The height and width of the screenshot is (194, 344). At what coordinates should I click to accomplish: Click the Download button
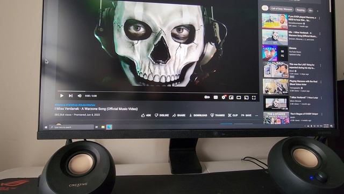pyautogui.click(x=198, y=115)
